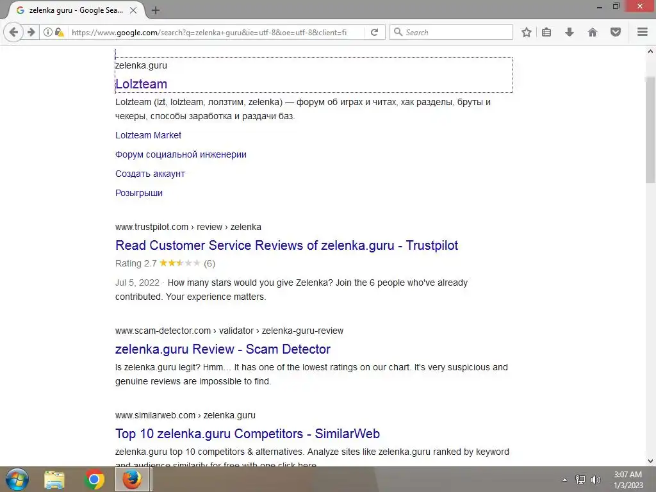This screenshot has height=492, width=656.
Task: Open the Trustpilot customer reviews result
Action: pyautogui.click(x=286, y=245)
